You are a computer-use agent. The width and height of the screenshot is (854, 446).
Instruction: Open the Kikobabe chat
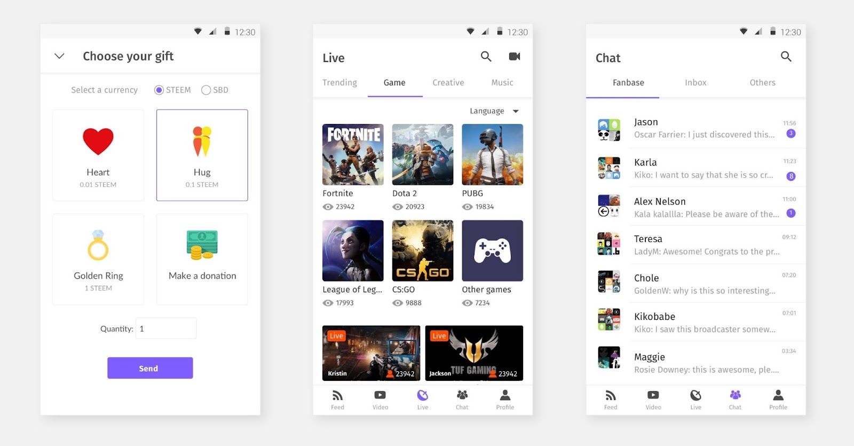coord(697,322)
